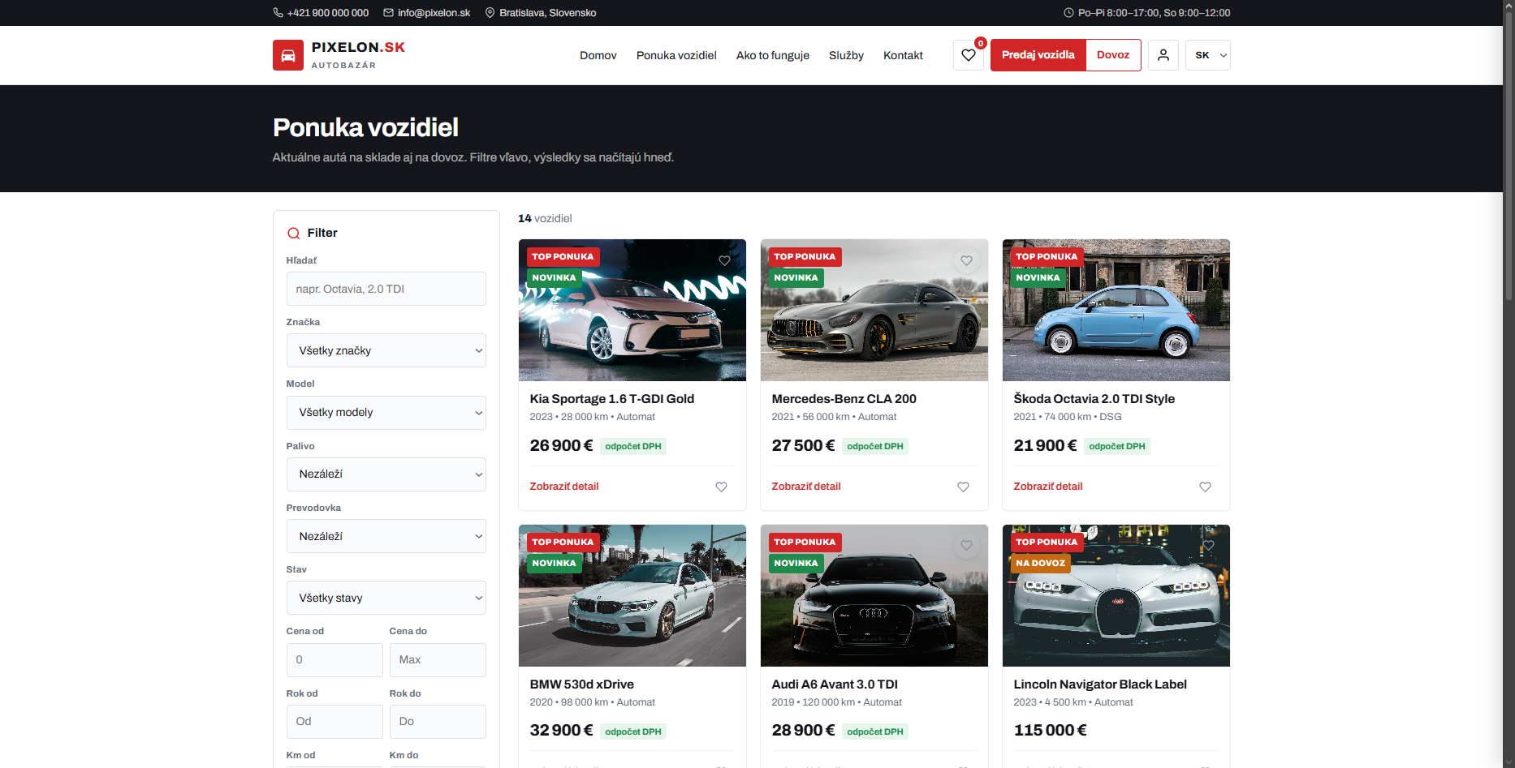Viewport: 1515px width, 768px height.
Task: Favorite Mercedes-Benz CLA 200 via image heart
Action: coord(966,260)
